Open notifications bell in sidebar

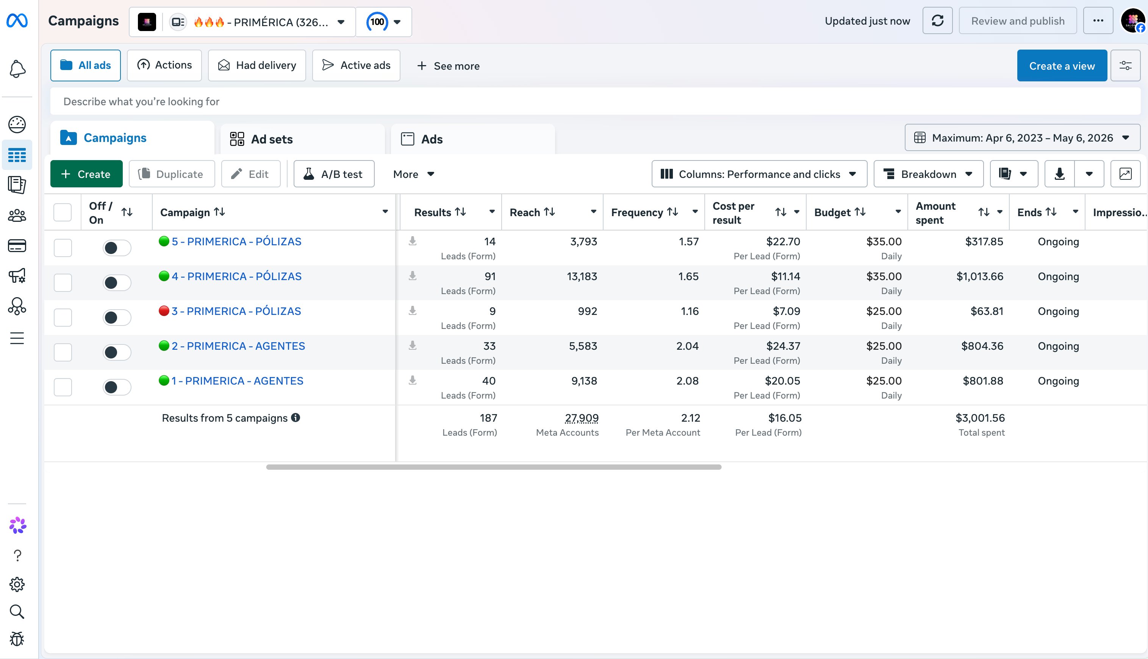(17, 69)
